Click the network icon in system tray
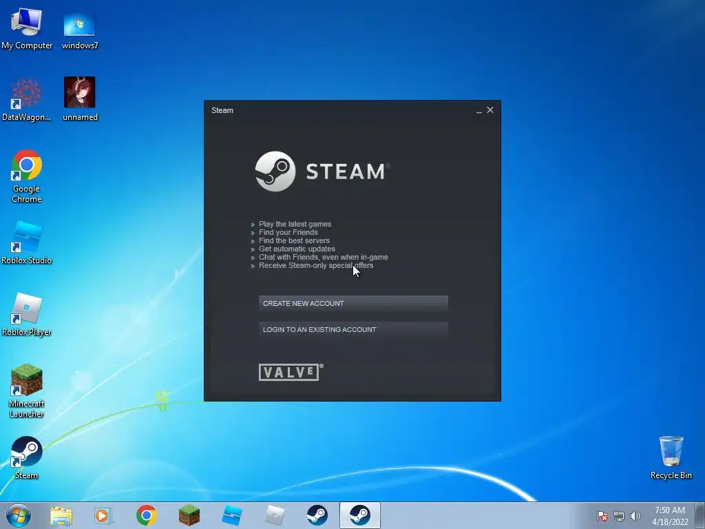This screenshot has width=705, height=529. (x=619, y=516)
